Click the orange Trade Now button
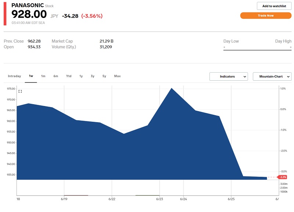The width and height of the screenshot is (294, 212). click(266, 15)
